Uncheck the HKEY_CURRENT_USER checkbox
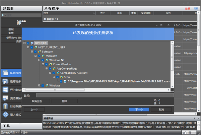The image size is (201, 135). [x=32, y=48]
